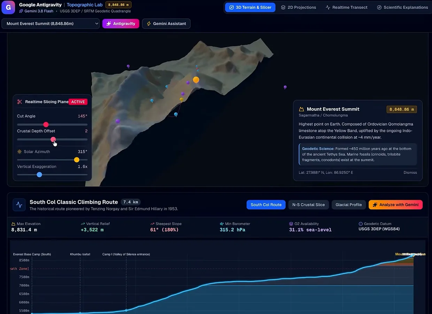Click the purple G app logo
This screenshot has width=432, height=314.
[8, 7]
